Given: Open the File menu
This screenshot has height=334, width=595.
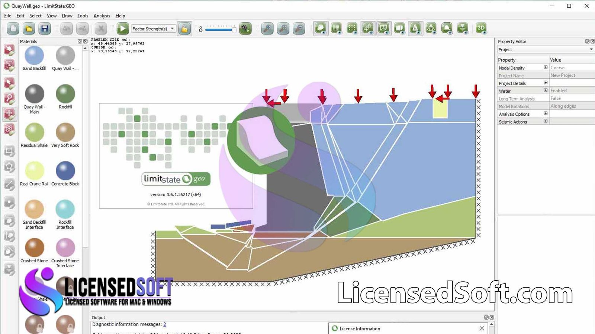Looking at the screenshot, I should [7, 16].
